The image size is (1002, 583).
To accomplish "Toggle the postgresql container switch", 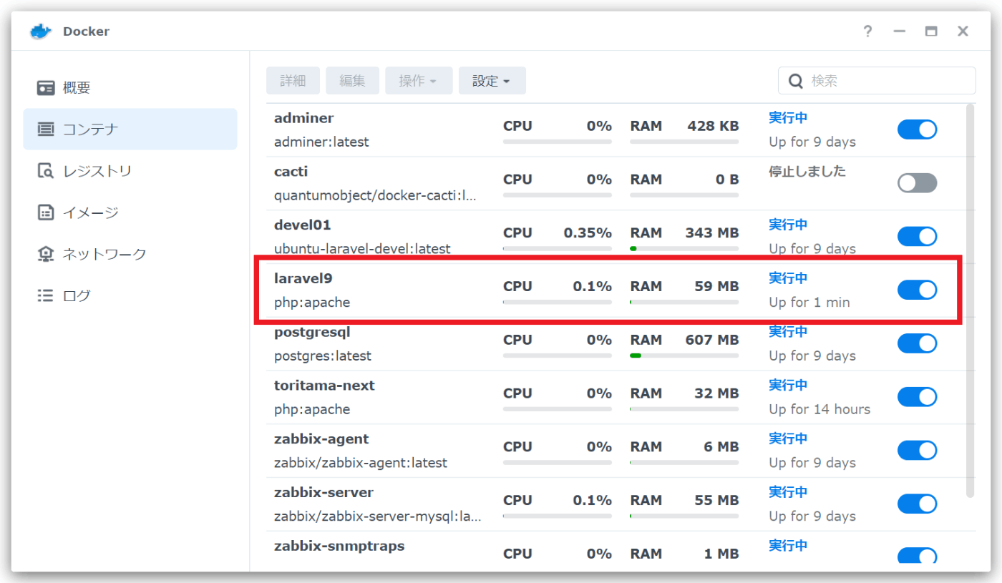I will (x=917, y=343).
